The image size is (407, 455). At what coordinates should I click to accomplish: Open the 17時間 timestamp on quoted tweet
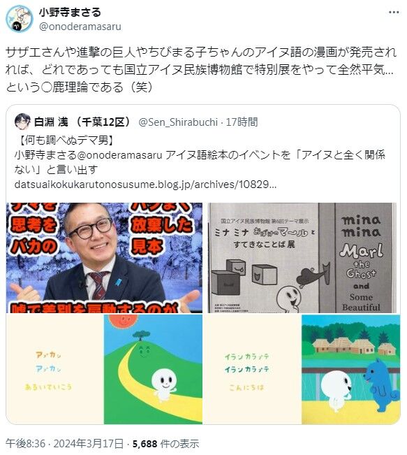click(x=242, y=122)
